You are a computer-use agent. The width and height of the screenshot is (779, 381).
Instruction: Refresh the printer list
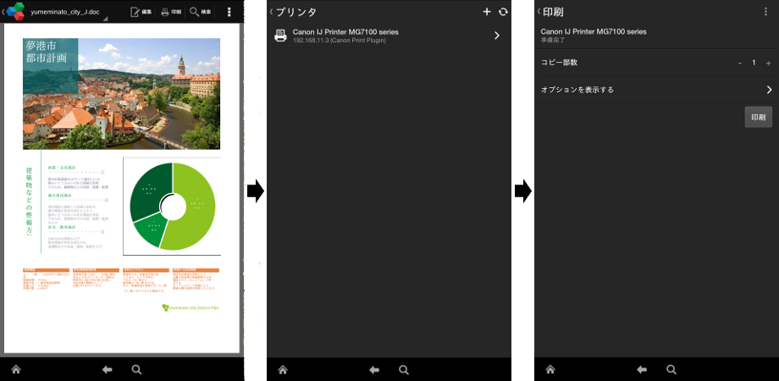(x=503, y=12)
